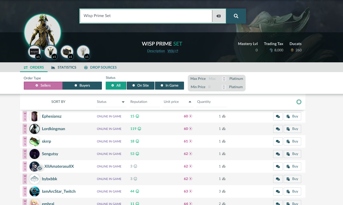Open chat with Lordkingman

click(278, 129)
